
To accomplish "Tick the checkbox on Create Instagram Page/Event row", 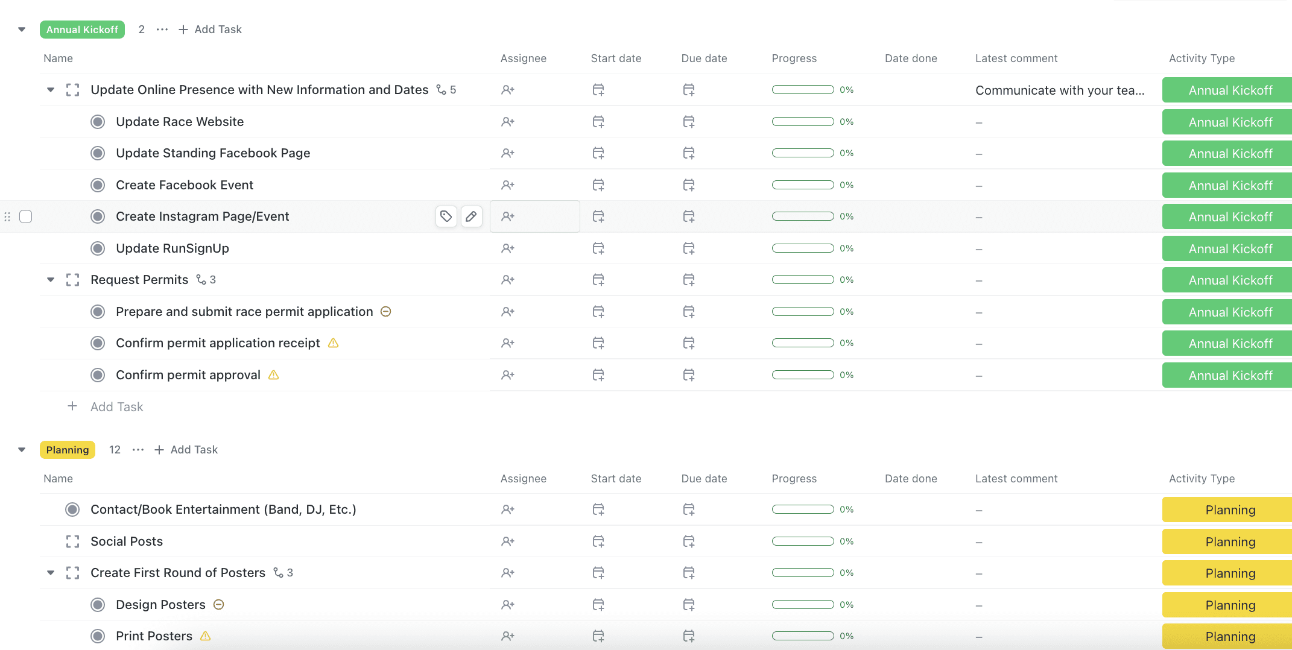I will [x=25, y=216].
